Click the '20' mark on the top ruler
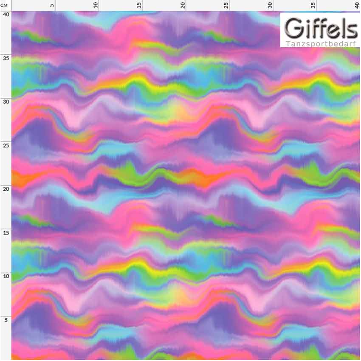 183,5
